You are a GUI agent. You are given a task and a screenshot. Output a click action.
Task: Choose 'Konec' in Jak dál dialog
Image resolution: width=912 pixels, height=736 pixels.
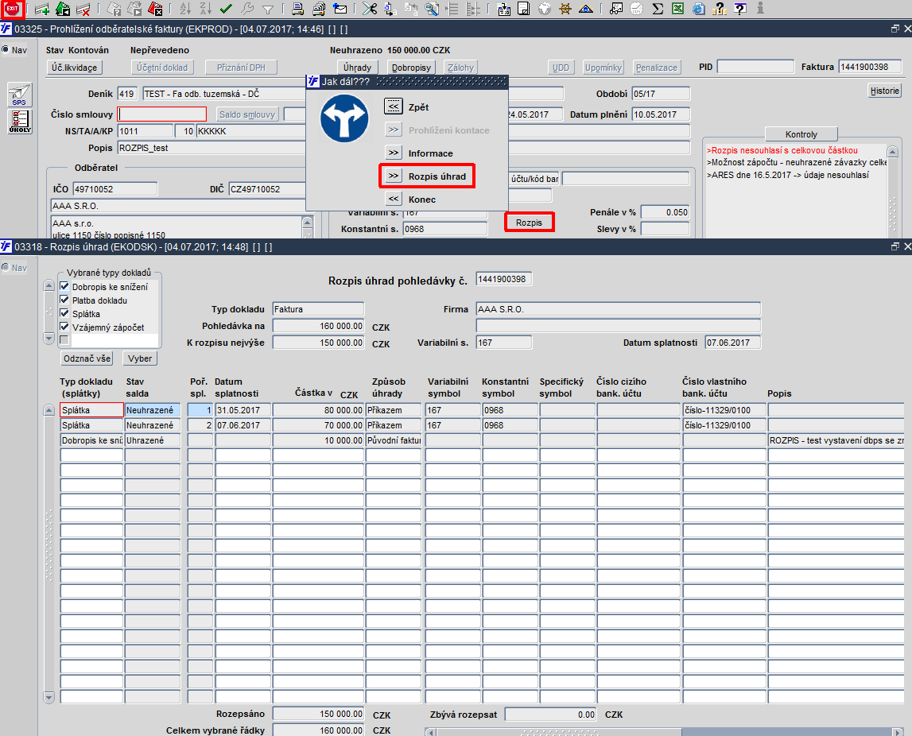[x=394, y=199]
